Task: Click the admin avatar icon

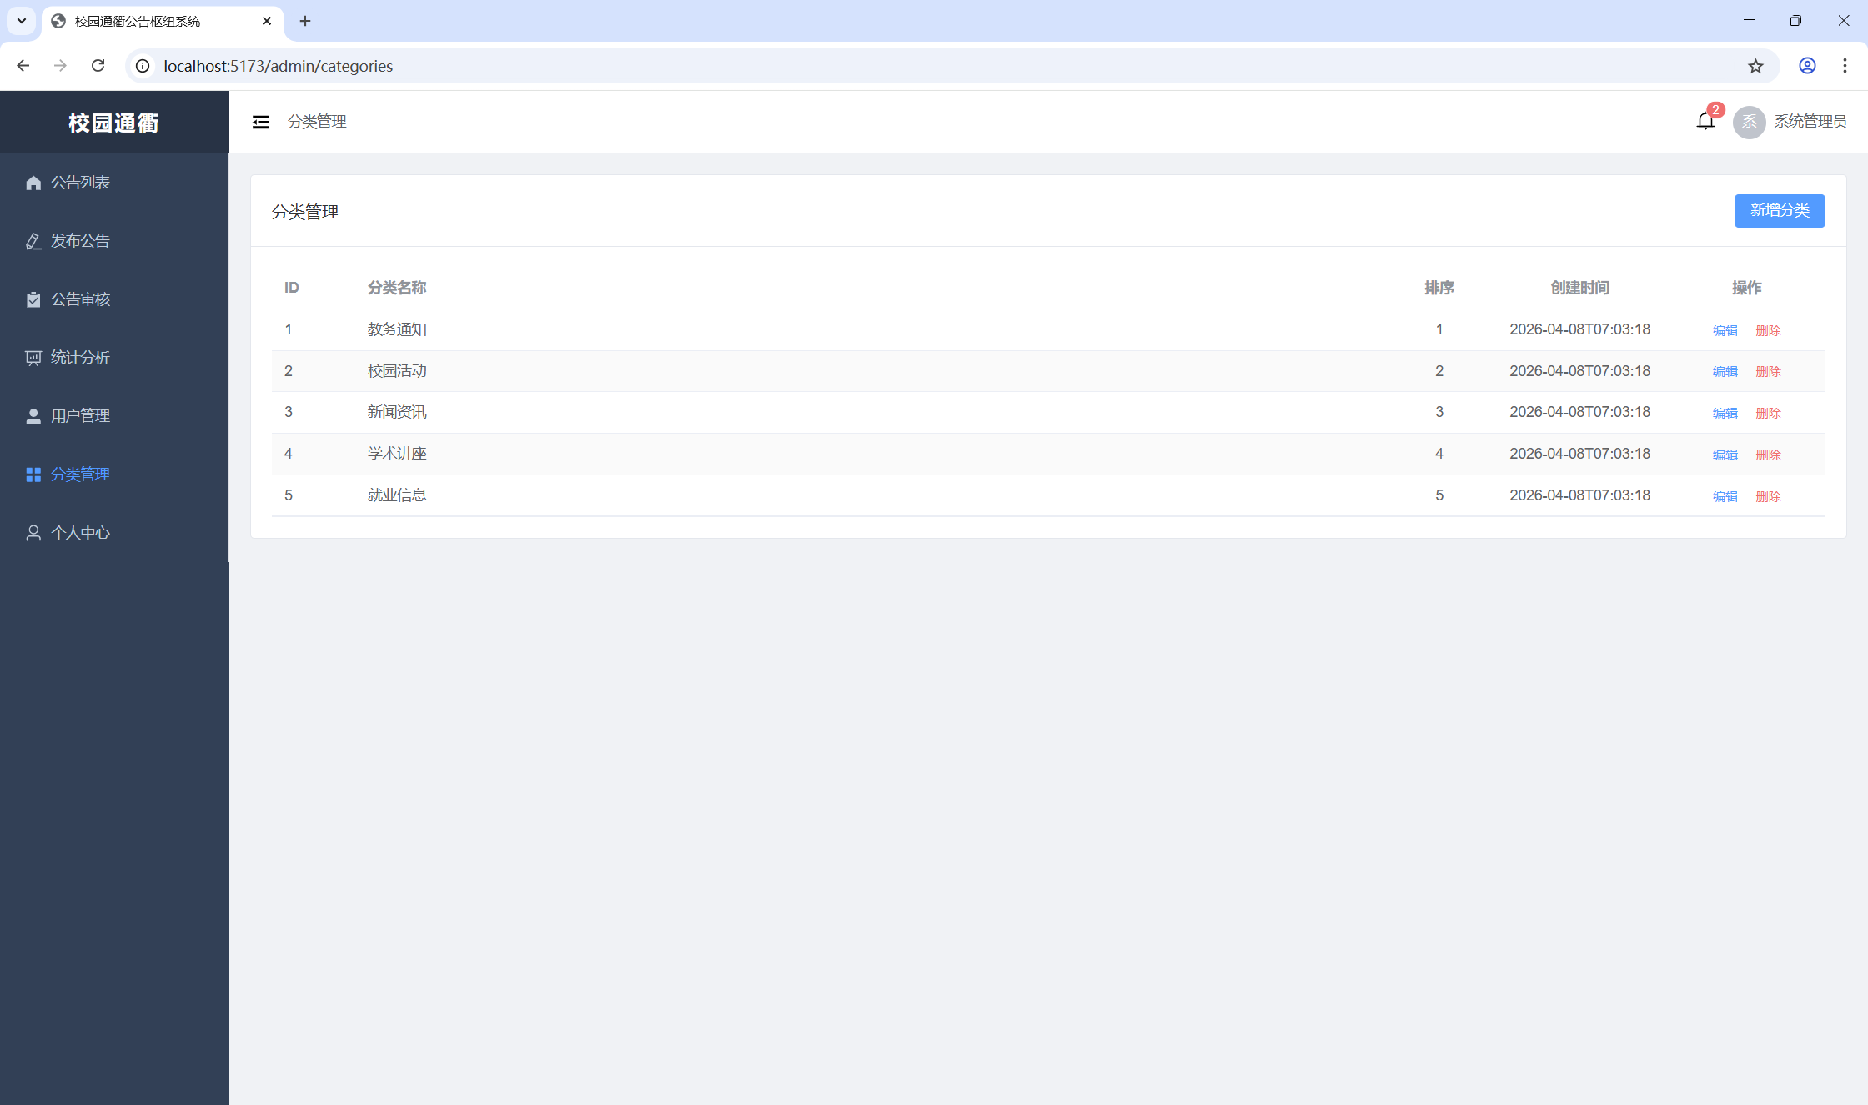Action: 1749,122
